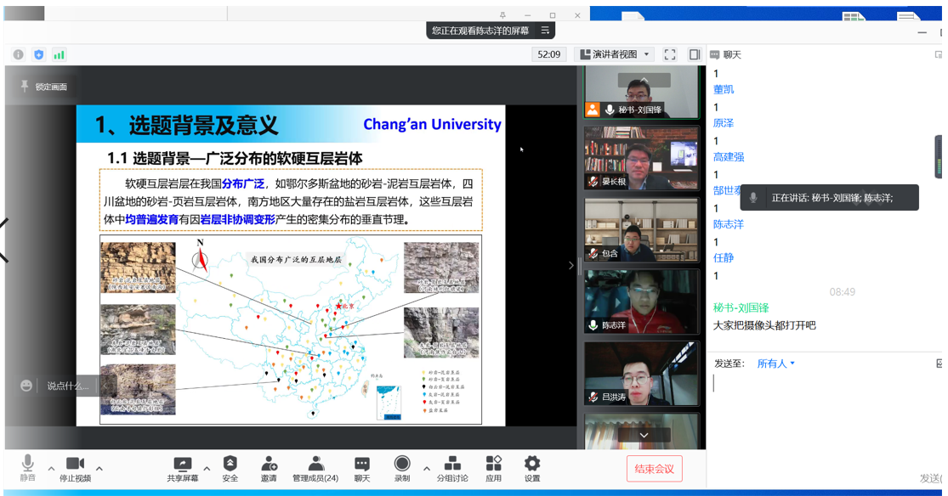Stop the video with the camera icon

(75, 464)
